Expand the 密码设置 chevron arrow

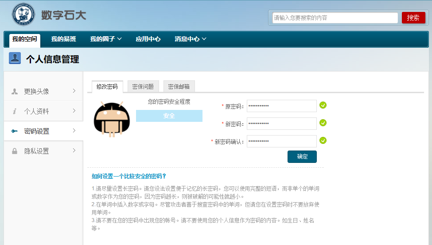pyautogui.click(x=74, y=131)
